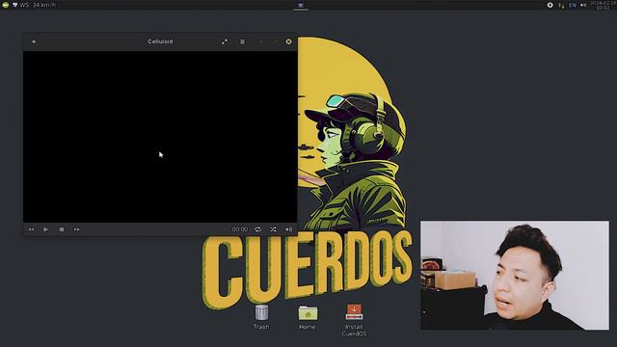Toggle shuffle playlist mode
617x347 pixels.
tap(273, 229)
